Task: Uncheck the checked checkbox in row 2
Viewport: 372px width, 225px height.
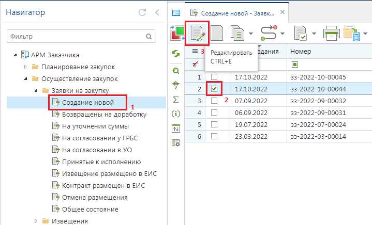Action: click(214, 89)
